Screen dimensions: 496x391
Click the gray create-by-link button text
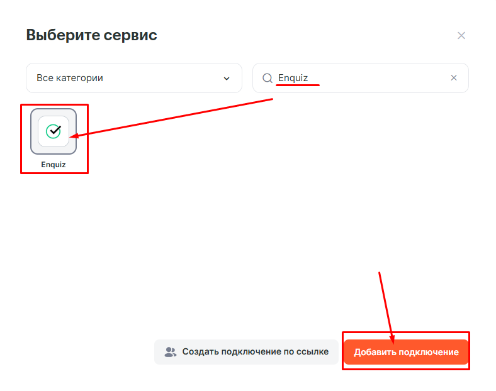coord(255,352)
